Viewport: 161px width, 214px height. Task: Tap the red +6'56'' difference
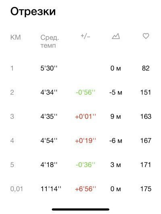click(85, 189)
